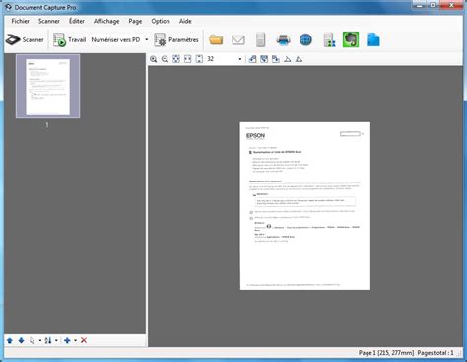
Task: Click the Numériser vers PD job name field
Action: click(x=115, y=39)
